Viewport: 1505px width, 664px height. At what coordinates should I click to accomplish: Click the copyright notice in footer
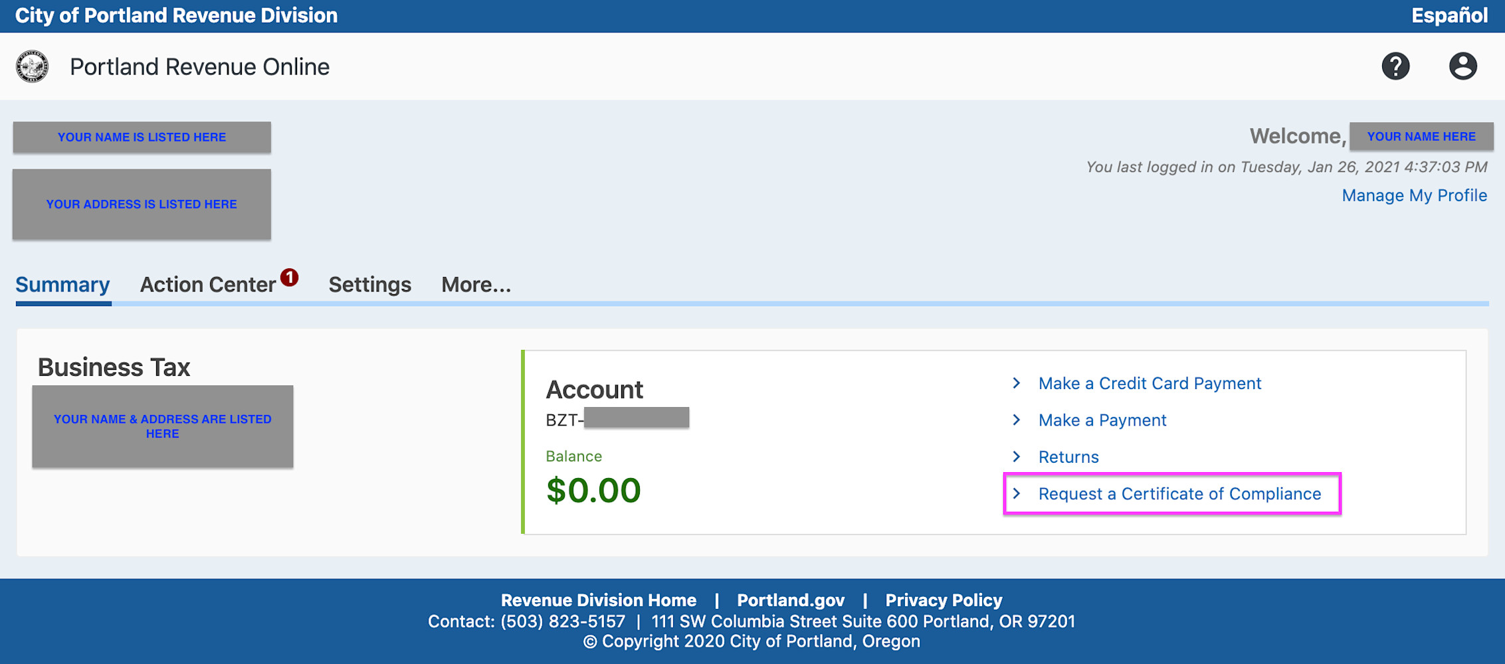point(752,641)
